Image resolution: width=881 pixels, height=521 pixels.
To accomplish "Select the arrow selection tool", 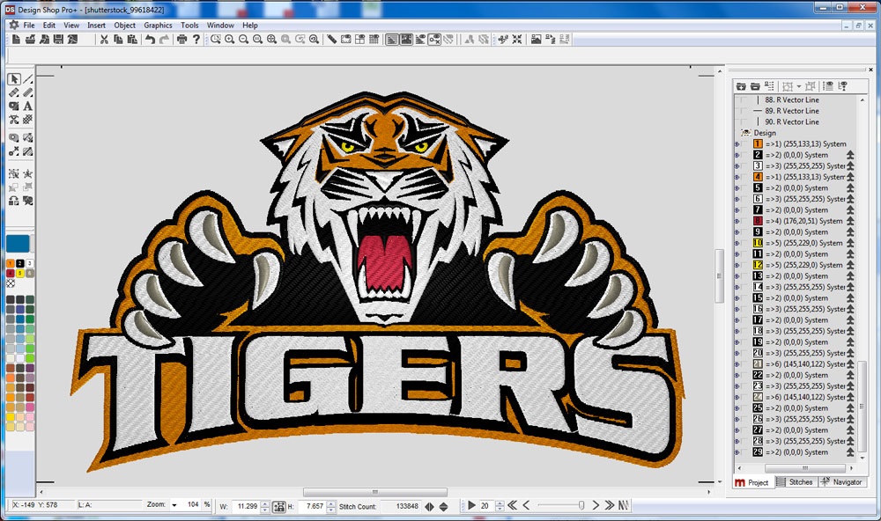I will (14, 79).
